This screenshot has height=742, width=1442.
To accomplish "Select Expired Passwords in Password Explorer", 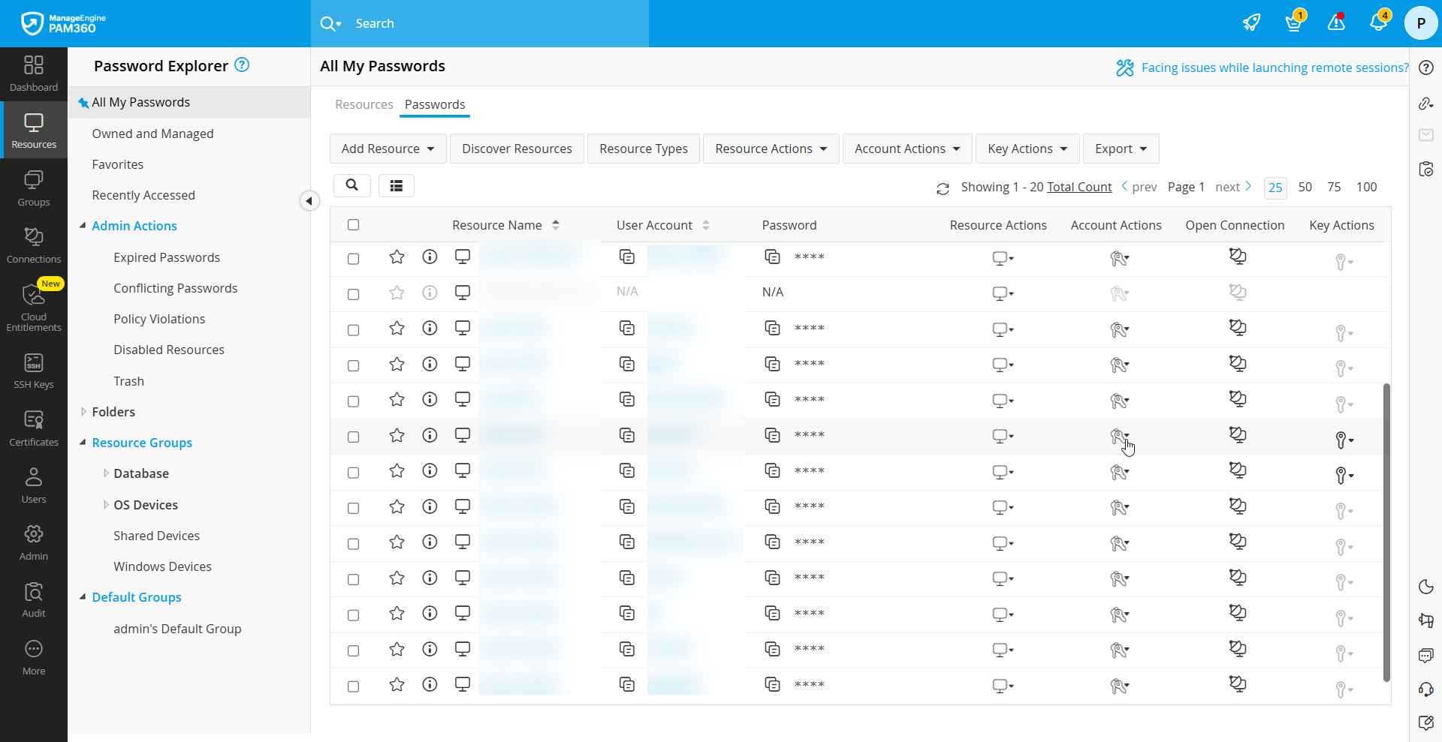I will tap(166, 257).
